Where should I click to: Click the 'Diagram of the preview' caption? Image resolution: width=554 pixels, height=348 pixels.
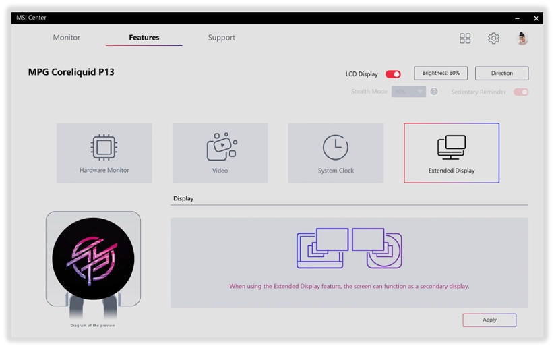click(92, 325)
